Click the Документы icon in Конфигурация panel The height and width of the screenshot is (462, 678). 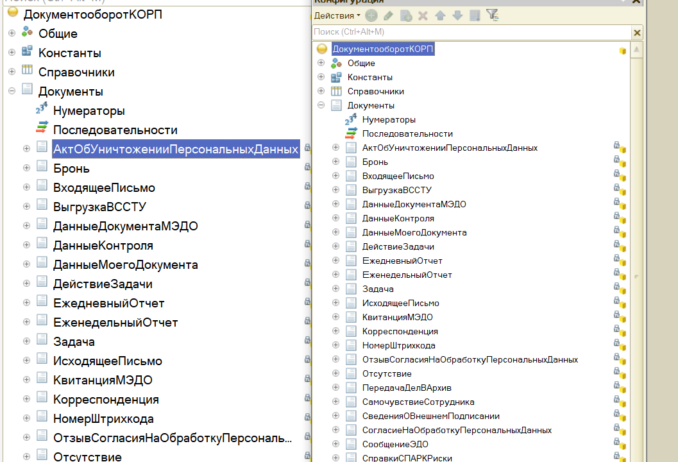coord(336,105)
